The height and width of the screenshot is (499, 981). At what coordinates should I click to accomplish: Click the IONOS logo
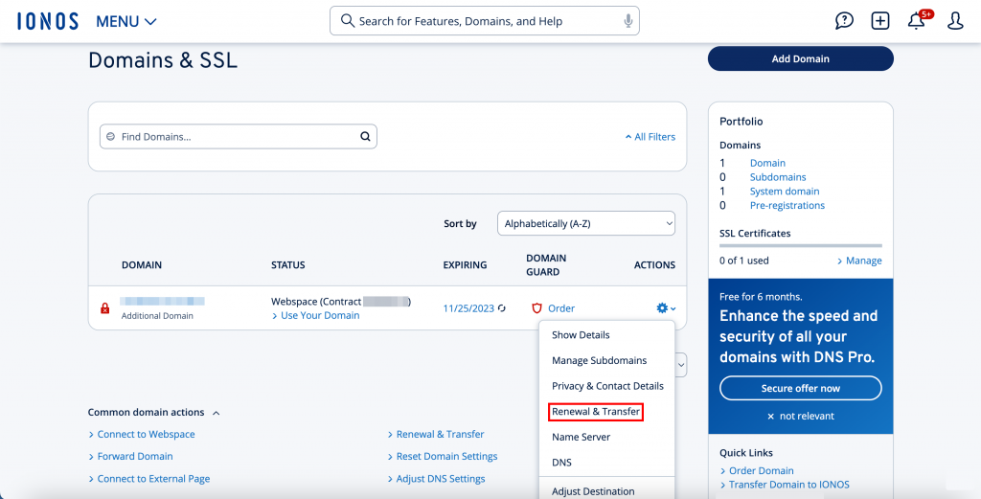[48, 21]
